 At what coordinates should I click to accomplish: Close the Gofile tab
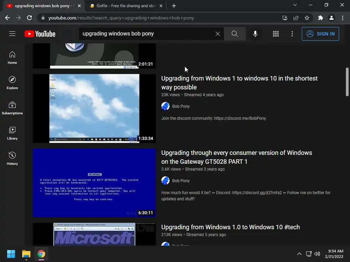161,6
